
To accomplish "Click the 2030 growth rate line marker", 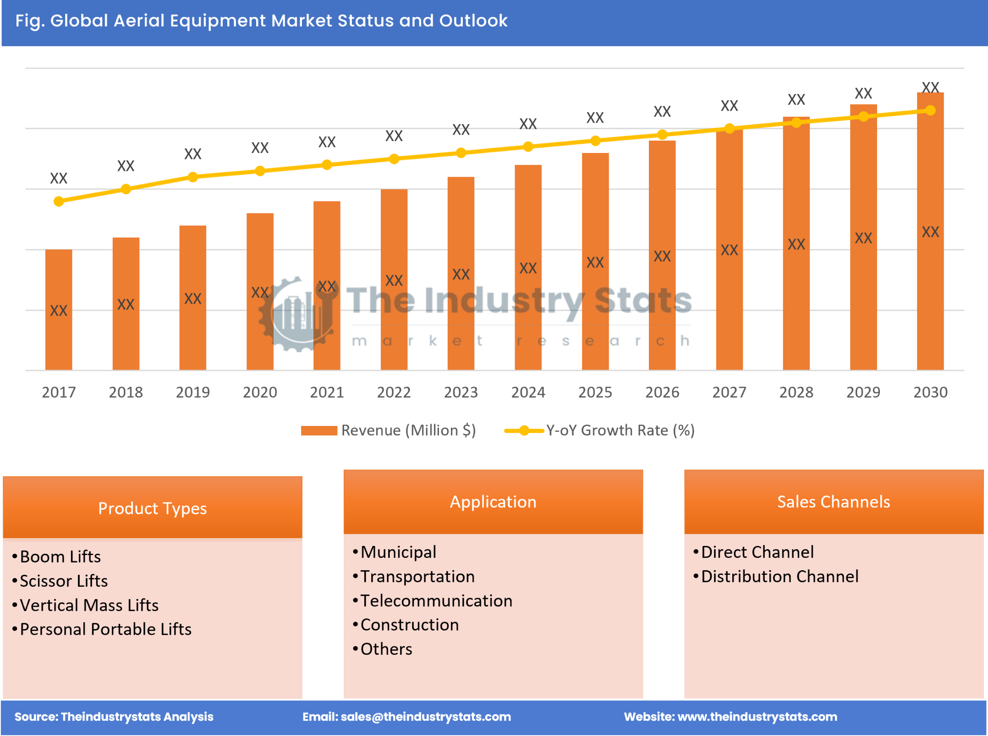I will tap(930, 110).
